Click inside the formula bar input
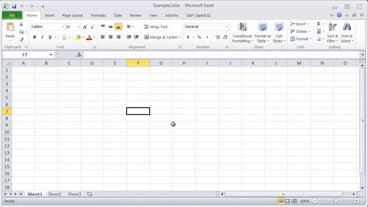Image resolution: width=368 pixels, height=207 pixels. coord(221,55)
